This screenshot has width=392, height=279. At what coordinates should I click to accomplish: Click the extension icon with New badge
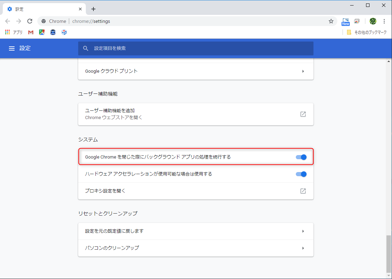pos(345,21)
